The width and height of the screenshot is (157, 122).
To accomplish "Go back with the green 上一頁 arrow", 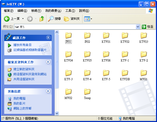I will coord(7,19).
